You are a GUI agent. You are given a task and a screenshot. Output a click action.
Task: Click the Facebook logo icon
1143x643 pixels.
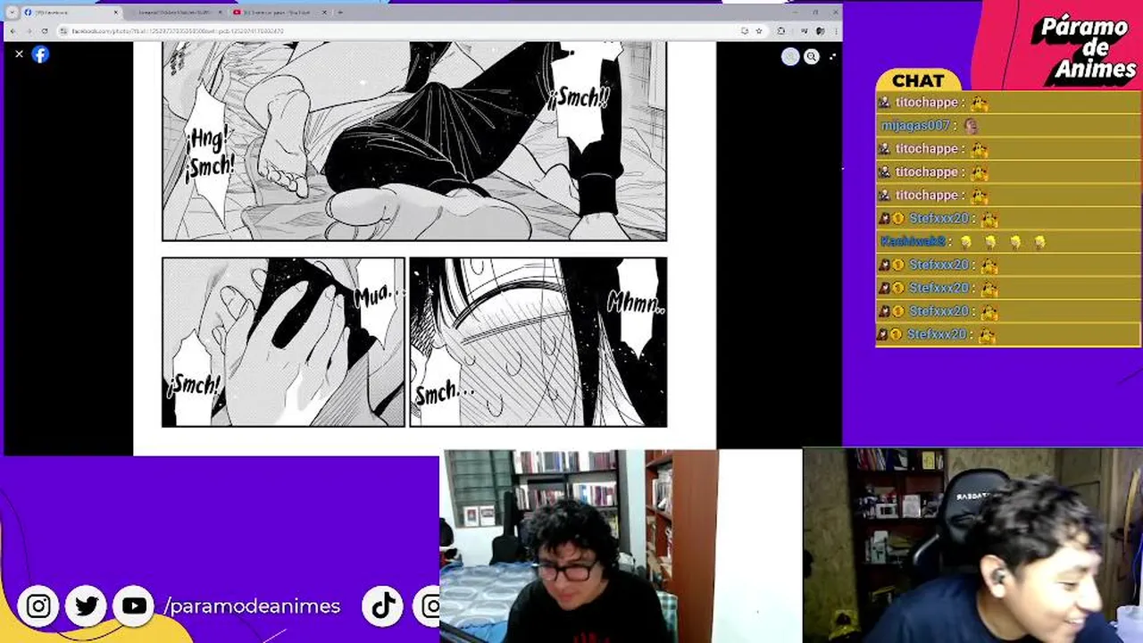pos(40,54)
